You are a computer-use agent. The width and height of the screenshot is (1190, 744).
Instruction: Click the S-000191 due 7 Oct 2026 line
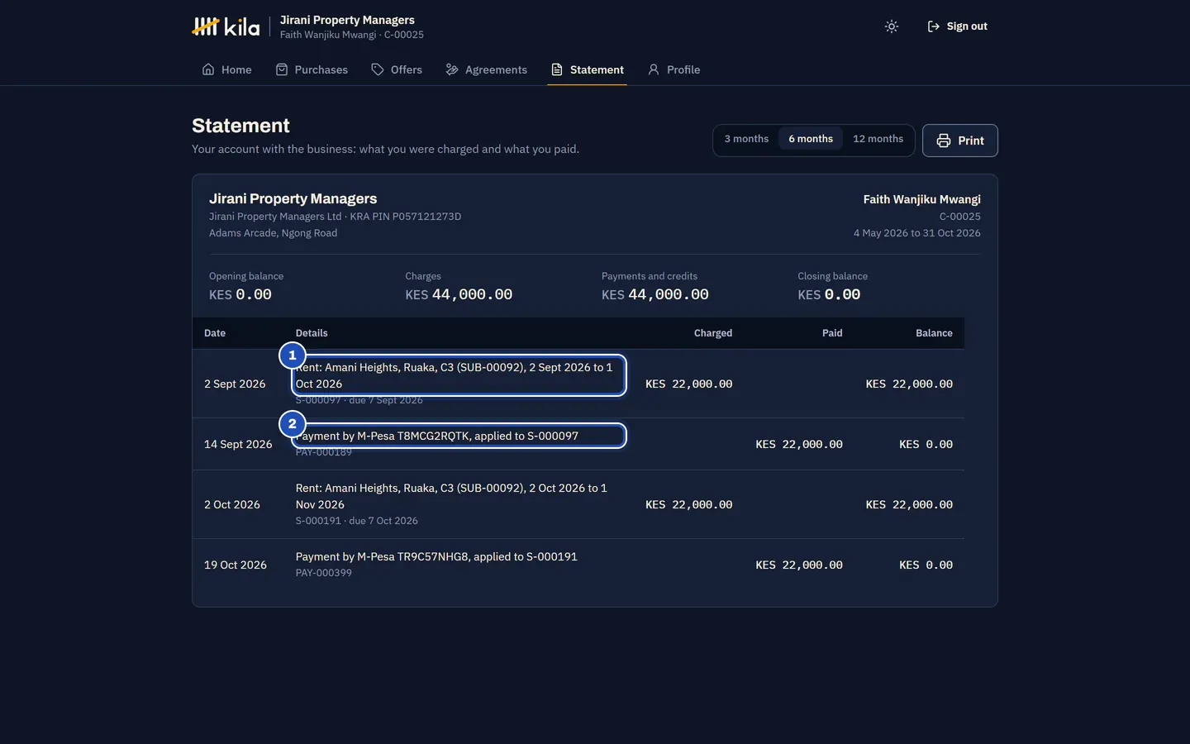(x=357, y=521)
